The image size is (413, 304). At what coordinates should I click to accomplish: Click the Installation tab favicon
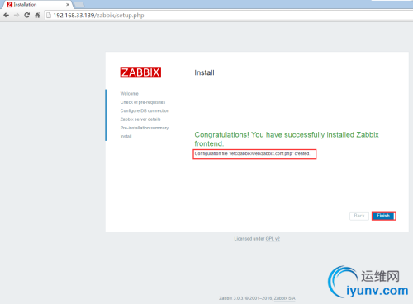pos(9,5)
